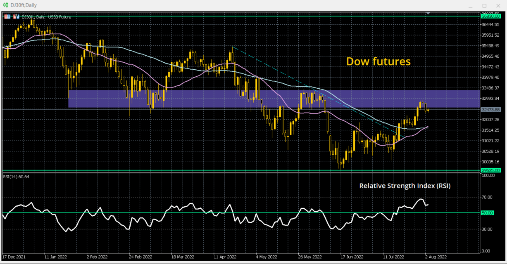507x264 pixels.
Task: Click the RSI(14) 60.64 indicator label
Action: pyautogui.click(x=16, y=177)
